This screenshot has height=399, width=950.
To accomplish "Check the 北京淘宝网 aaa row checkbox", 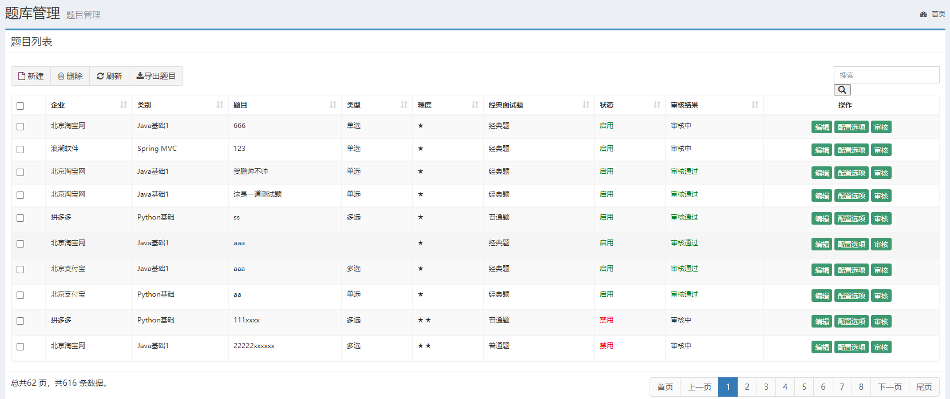I will click(21, 244).
